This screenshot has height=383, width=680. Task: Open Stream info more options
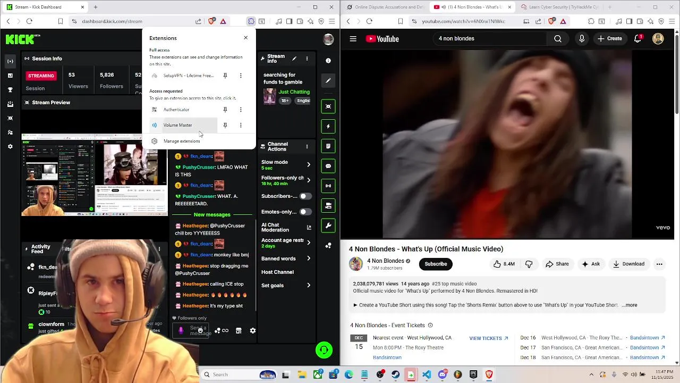[307, 59]
